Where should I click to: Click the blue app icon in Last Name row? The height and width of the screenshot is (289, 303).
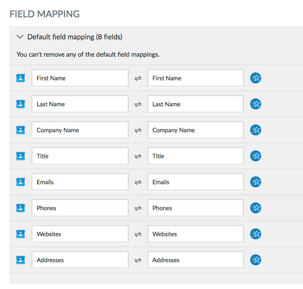click(256, 104)
